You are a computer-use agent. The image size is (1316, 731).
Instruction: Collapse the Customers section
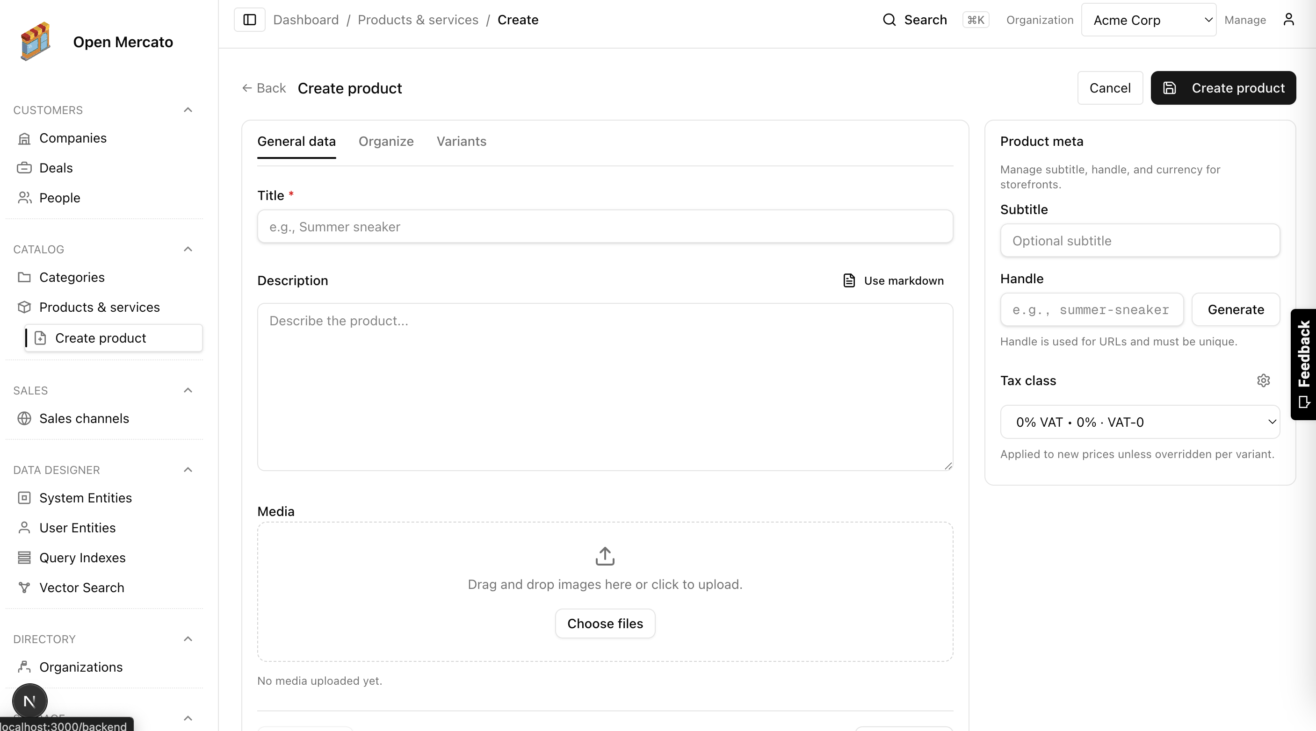(187, 110)
